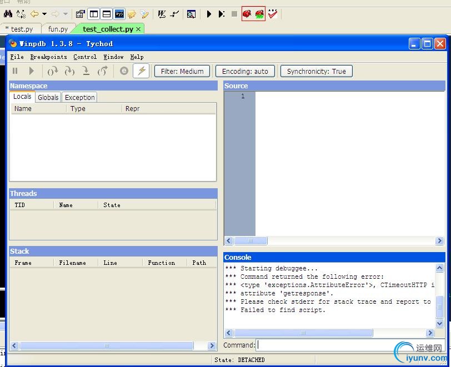Click the ABC spell check icon

(273, 14)
